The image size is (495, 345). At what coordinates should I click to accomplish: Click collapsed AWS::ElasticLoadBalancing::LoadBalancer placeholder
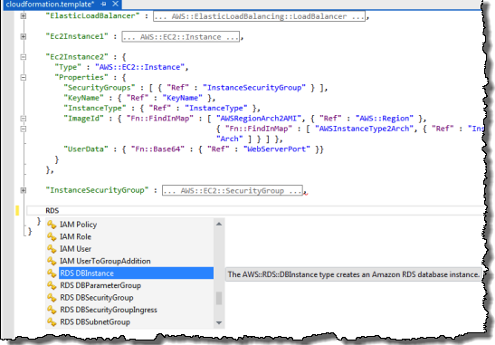(x=259, y=16)
